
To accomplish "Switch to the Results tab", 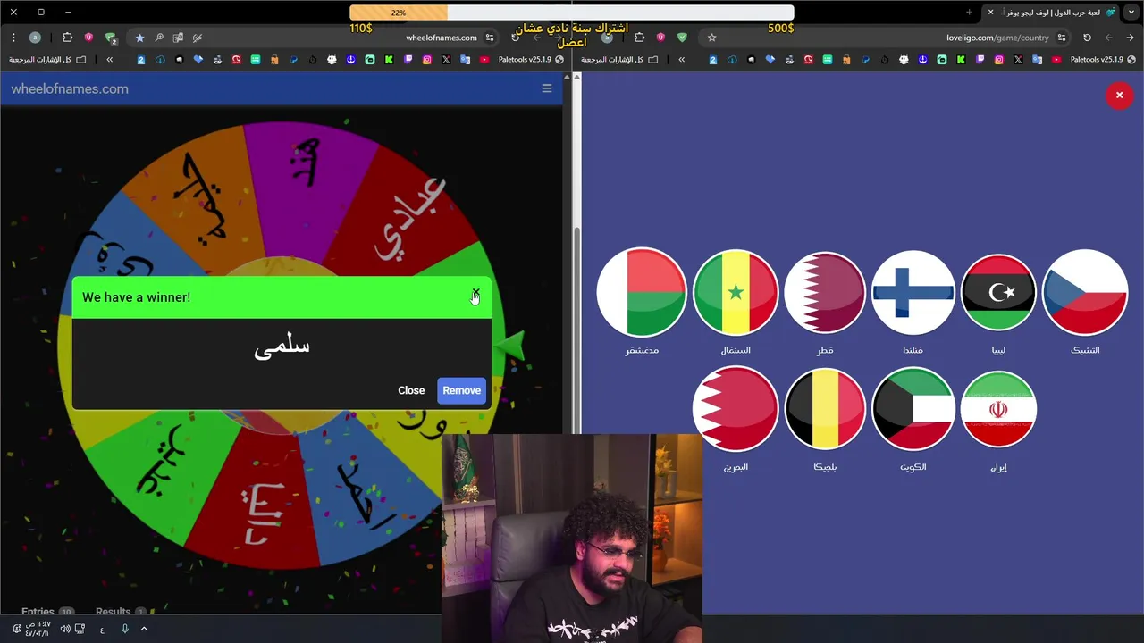I will tap(121, 613).
